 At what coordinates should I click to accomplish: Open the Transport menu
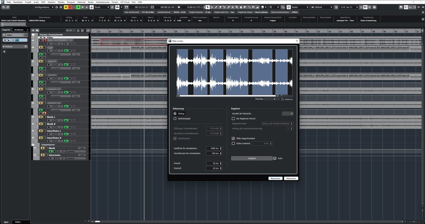[x=71, y=2]
